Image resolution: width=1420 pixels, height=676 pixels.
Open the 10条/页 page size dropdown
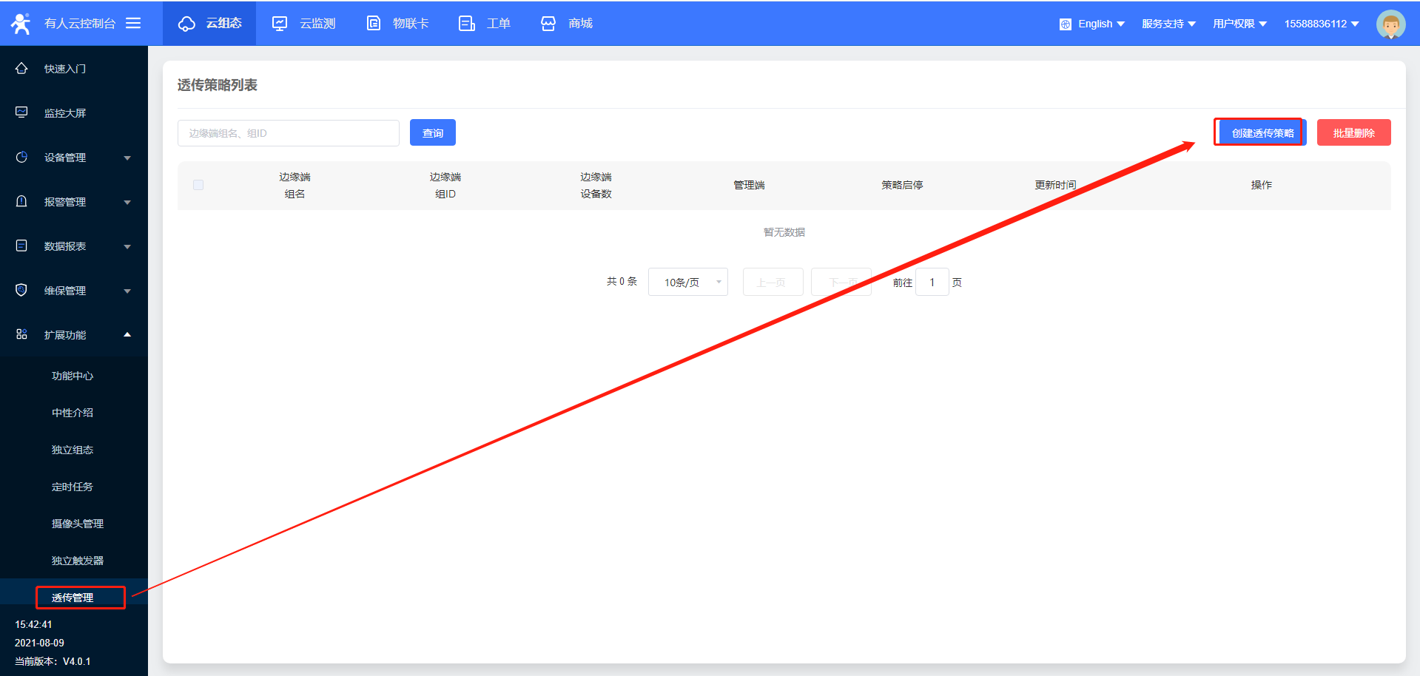(x=687, y=282)
